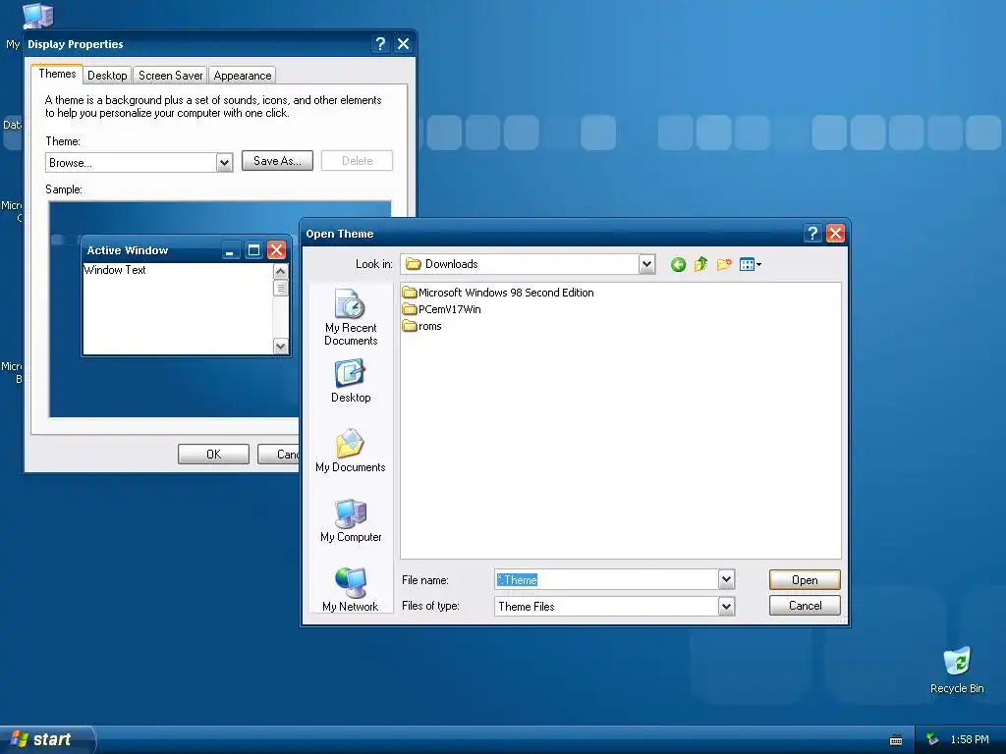Switch to the Screen Saver tab

[170, 75]
